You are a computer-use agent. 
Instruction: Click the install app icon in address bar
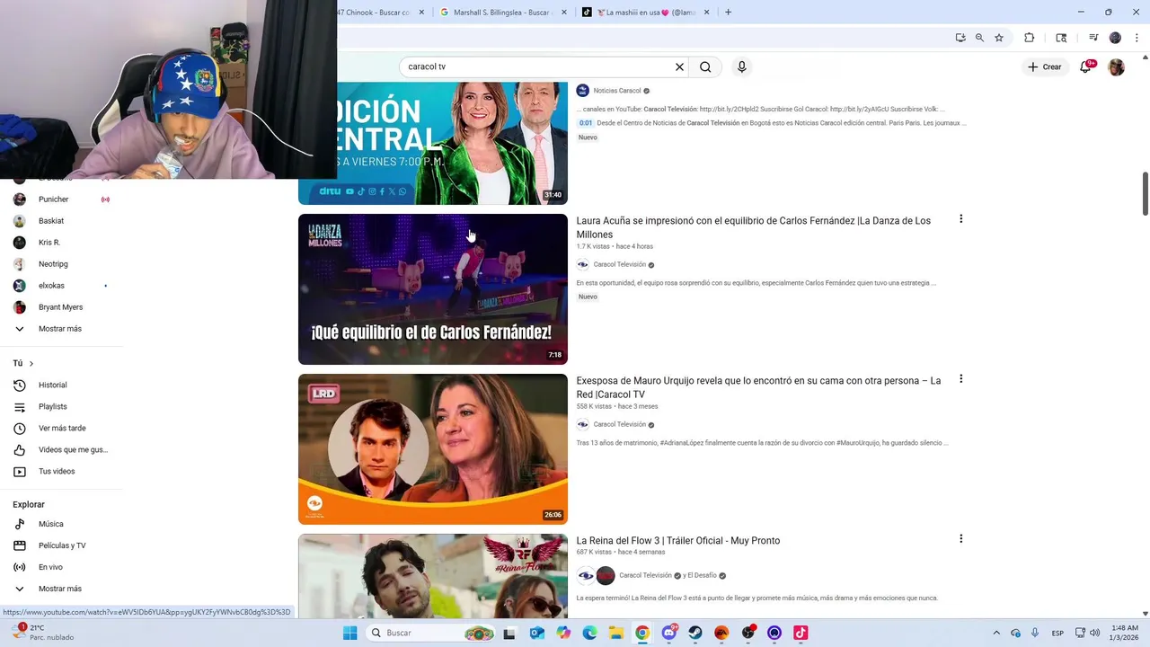pos(960,38)
